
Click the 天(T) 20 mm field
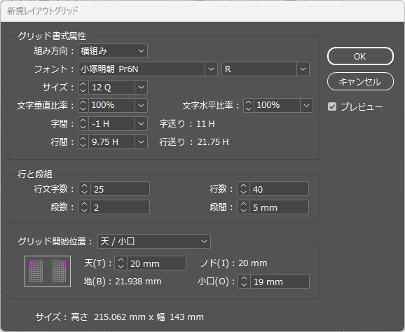(x=156, y=263)
